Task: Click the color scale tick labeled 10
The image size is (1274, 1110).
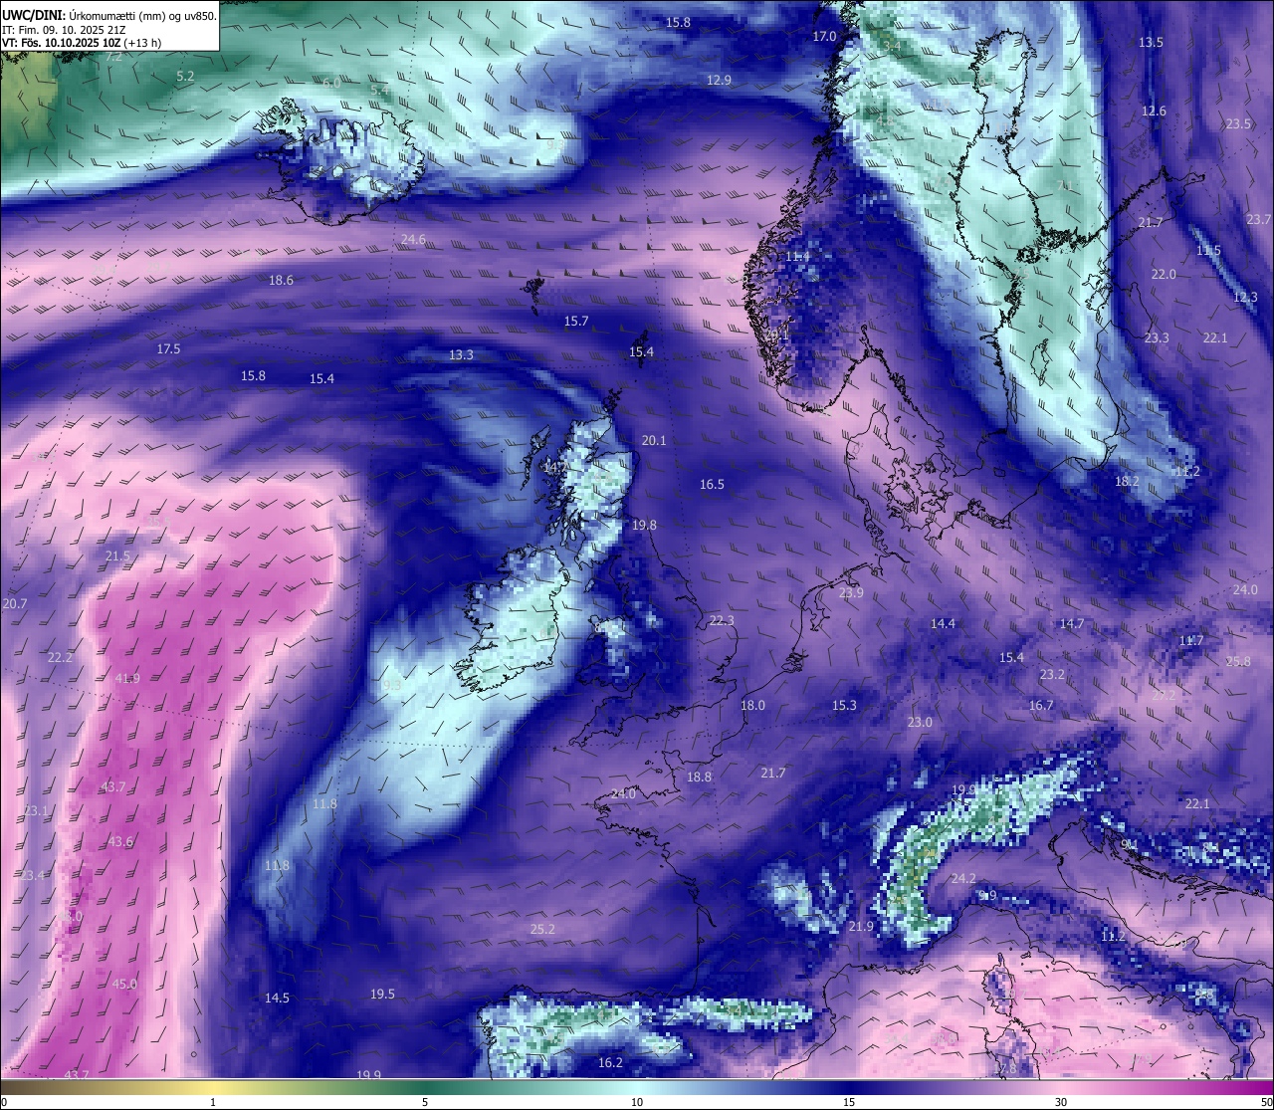Action: [x=636, y=1102]
